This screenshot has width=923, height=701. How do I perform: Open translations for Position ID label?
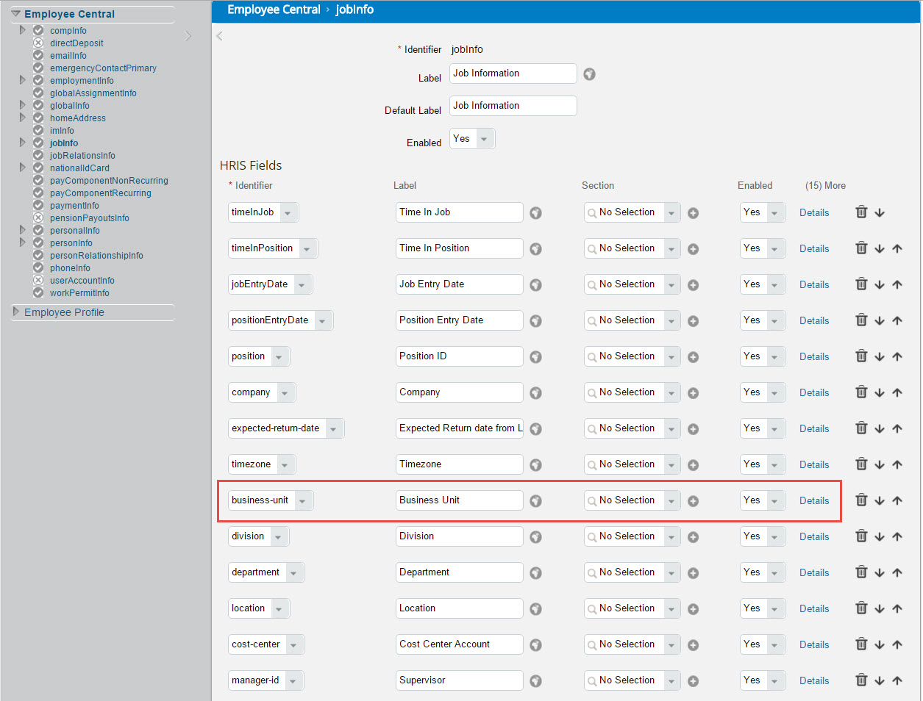pyautogui.click(x=536, y=357)
